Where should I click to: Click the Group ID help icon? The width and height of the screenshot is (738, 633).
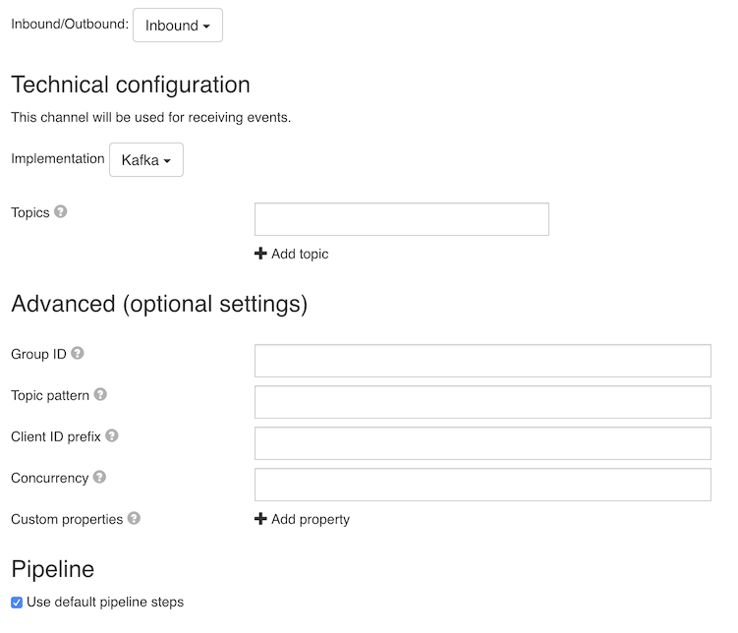pyautogui.click(x=78, y=353)
